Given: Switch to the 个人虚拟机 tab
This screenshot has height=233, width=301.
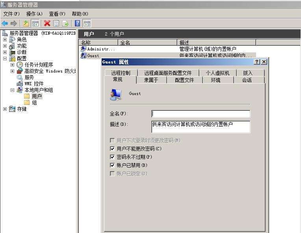Looking at the screenshot, I should point(217,73).
